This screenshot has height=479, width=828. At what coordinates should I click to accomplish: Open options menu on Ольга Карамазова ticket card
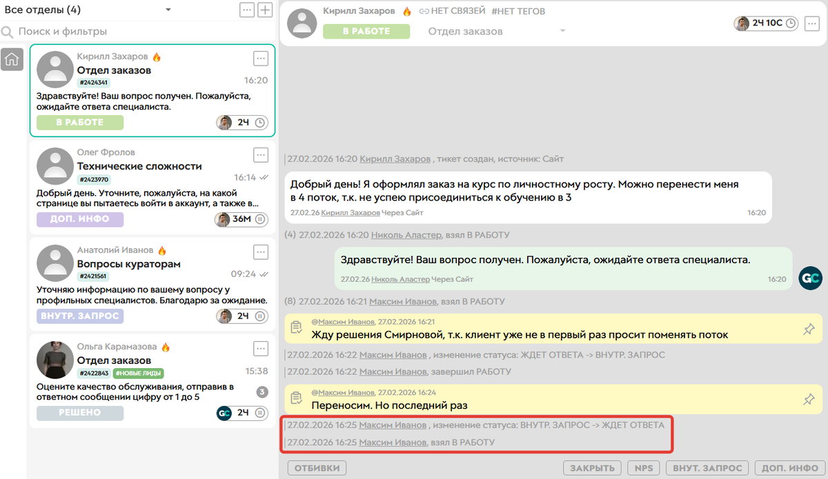click(261, 348)
